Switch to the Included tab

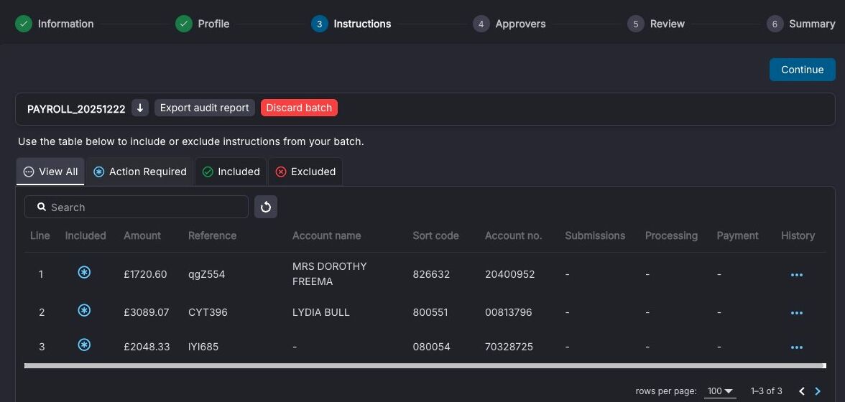point(231,172)
